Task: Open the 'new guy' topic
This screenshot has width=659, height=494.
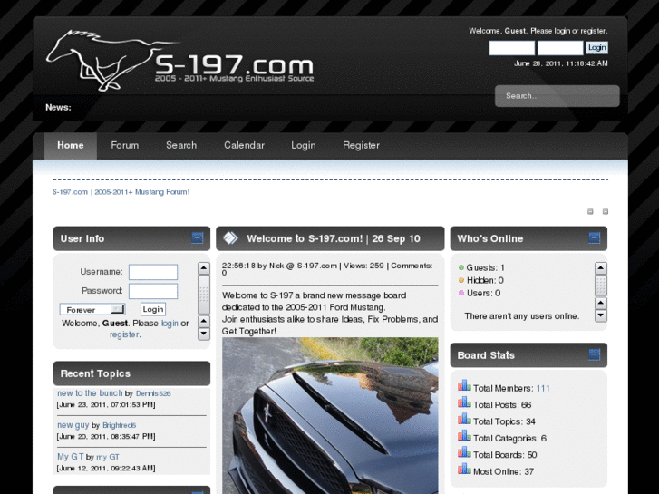Action: [73, 425]
